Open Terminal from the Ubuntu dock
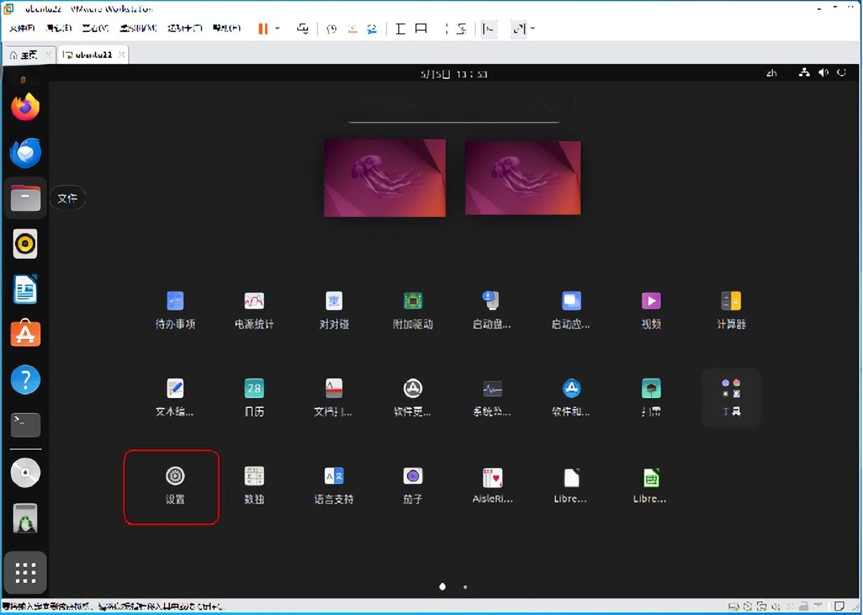The image size is (863, 615). click(x=25, y=425)
